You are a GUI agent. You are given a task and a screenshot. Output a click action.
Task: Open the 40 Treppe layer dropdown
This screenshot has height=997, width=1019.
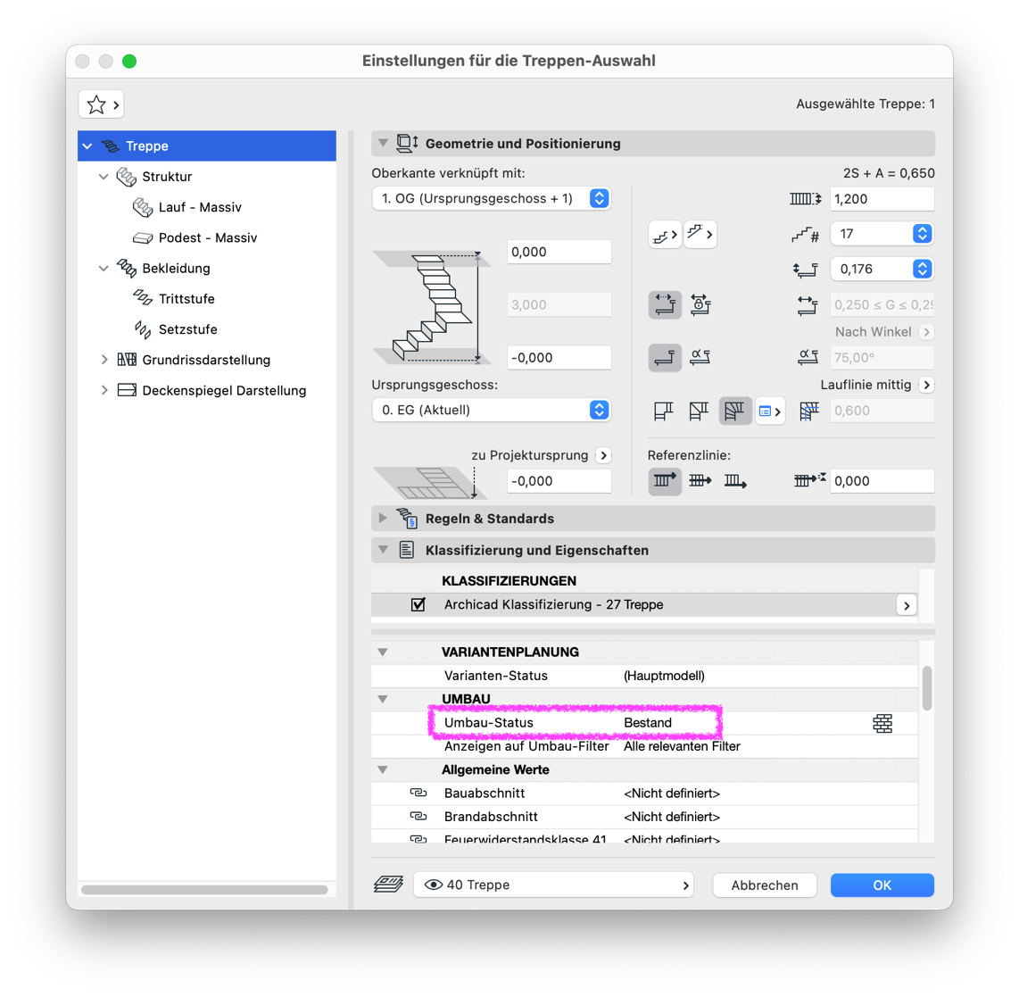[553, 885]
